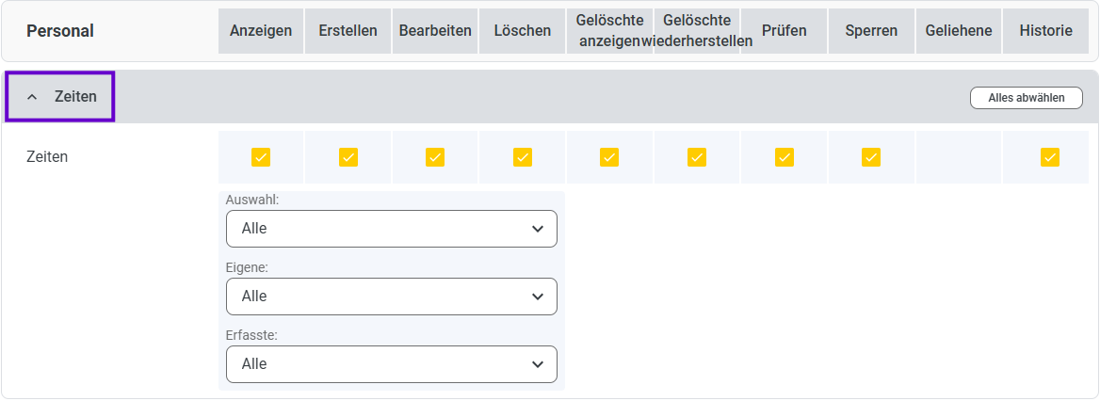Click the Alles abwählen button

click(1027, 98)
